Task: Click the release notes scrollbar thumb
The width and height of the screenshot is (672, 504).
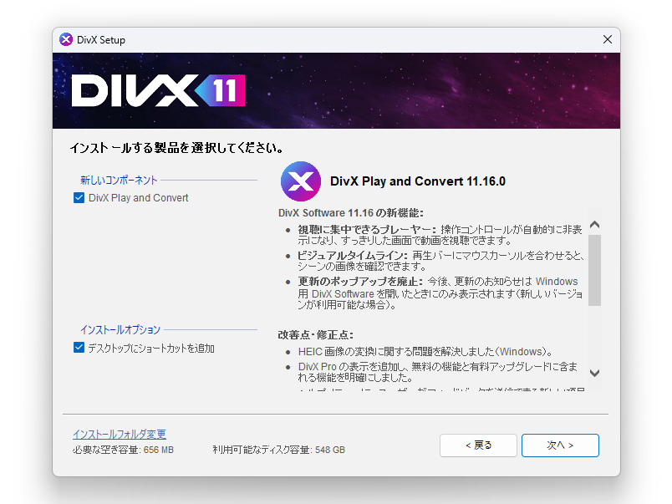Action: pos(594,270)
